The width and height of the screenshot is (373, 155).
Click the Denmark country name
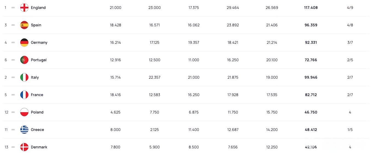click(x=39, y=147)
